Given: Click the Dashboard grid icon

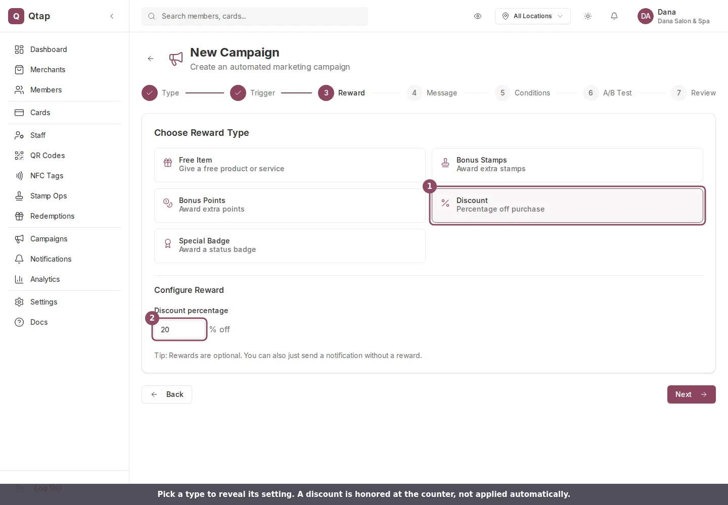Looking at the screenshot, I should click(19, 49).
